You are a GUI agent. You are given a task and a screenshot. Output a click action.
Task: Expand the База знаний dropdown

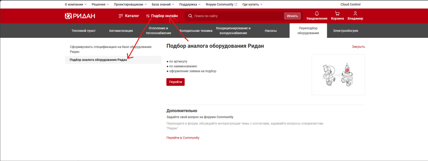[163, 4]
